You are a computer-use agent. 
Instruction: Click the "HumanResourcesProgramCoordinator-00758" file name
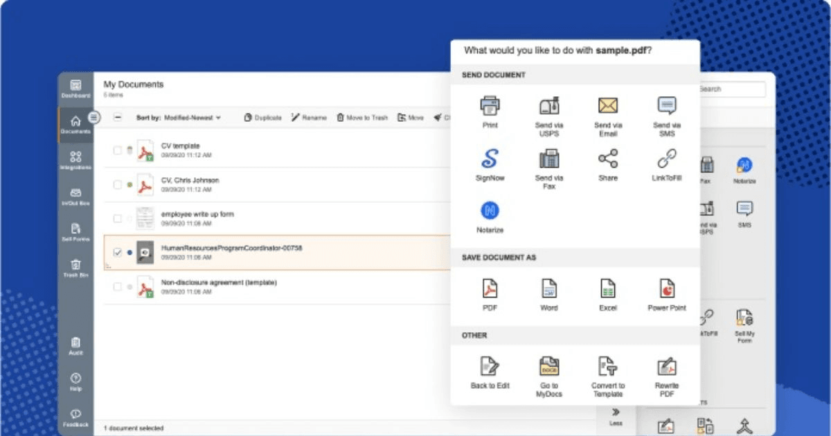[x=231, y=248]
